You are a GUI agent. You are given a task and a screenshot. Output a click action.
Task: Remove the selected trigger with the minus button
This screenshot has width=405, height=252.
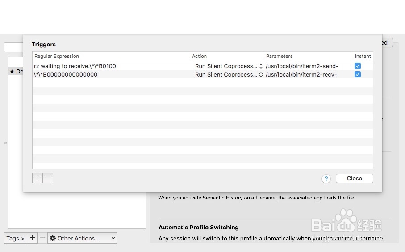coord(48,178)
